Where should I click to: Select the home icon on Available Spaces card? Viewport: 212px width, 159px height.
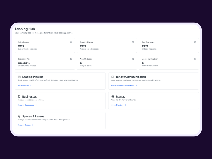pos(133,59)
